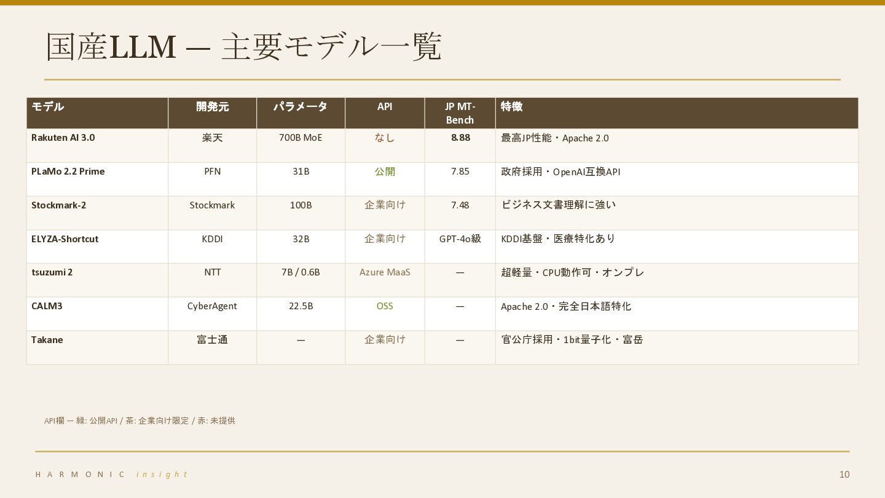Select the PLaMo 2.2 Prime model cell
885x498 pixels.
click(x=97, y=180)
